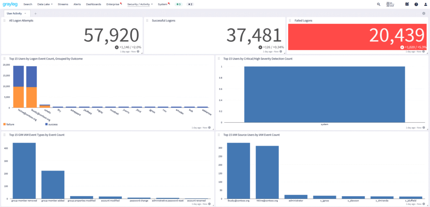Expand the Security / Activity dropdown menu
Screen dimensions: 430x207
tap(140, 4)
